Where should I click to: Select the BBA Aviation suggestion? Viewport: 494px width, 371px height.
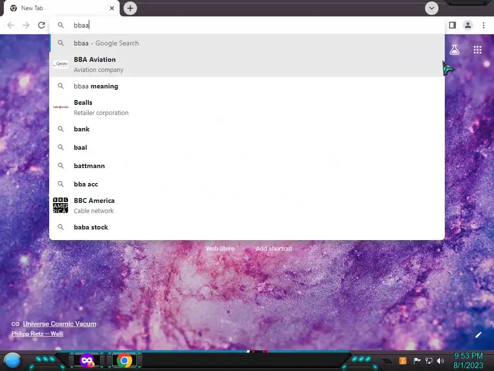(247, 64)
